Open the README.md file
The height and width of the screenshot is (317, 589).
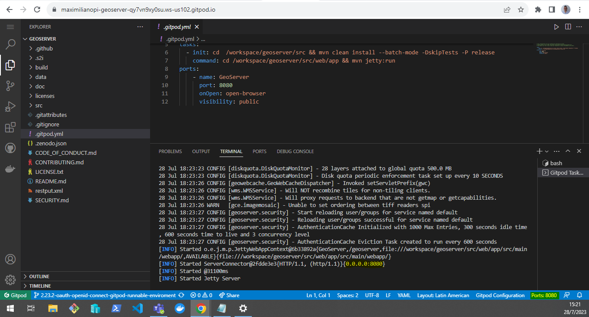(x=85, y=181)
